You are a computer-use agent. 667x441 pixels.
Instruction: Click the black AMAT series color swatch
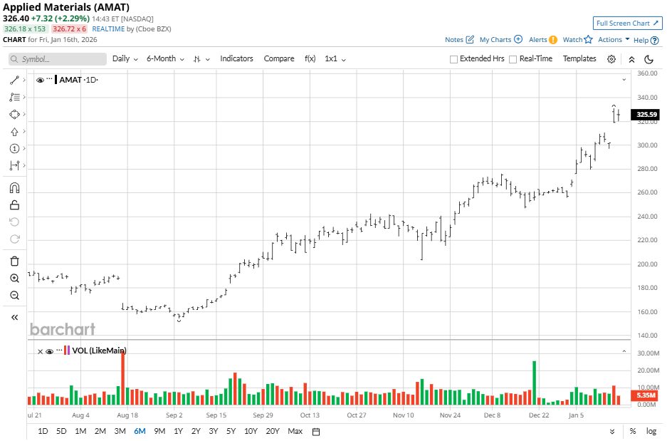click(x=56, y=80)
